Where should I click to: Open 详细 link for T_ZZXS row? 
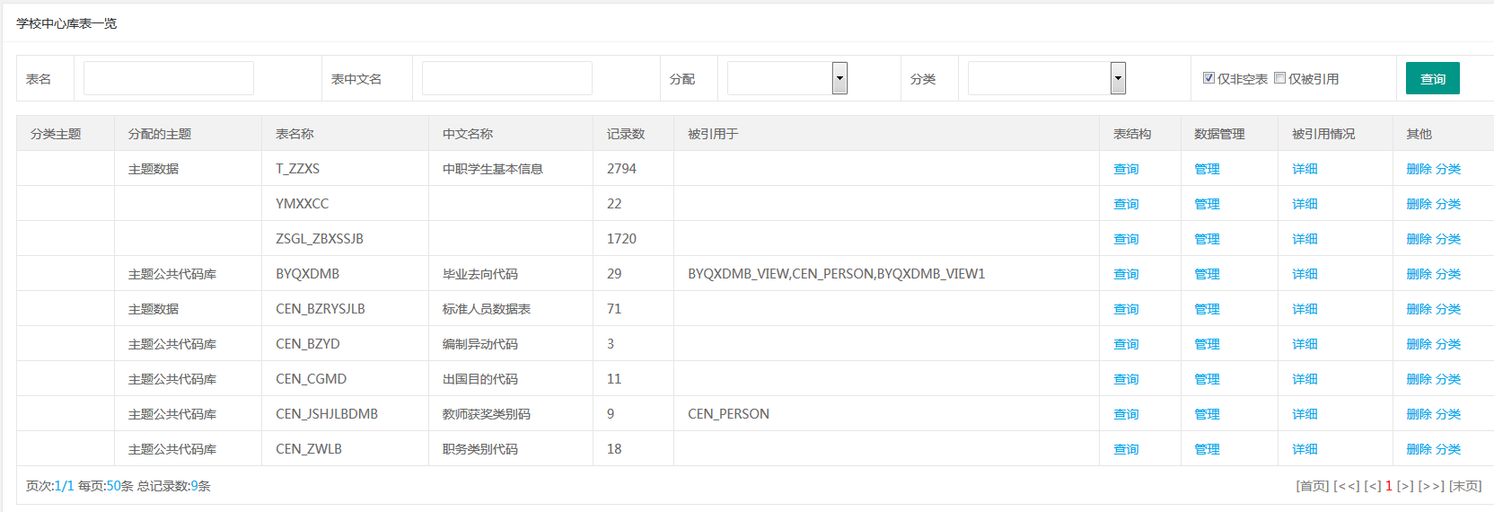click(x=1305, y=169)
